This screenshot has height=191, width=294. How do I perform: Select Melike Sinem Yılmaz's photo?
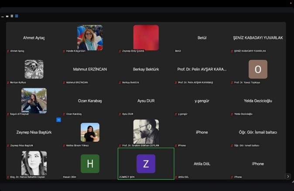coord(90,132)
